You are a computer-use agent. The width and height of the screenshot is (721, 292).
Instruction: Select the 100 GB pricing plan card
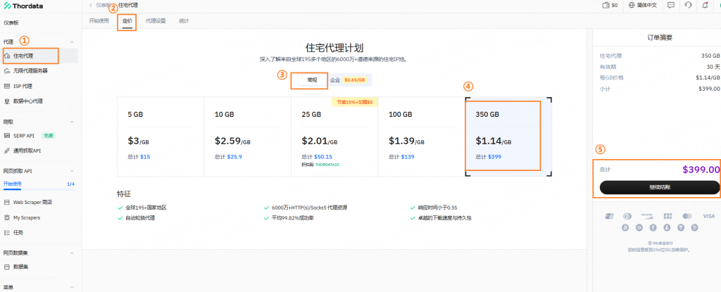tap(421, 135)
